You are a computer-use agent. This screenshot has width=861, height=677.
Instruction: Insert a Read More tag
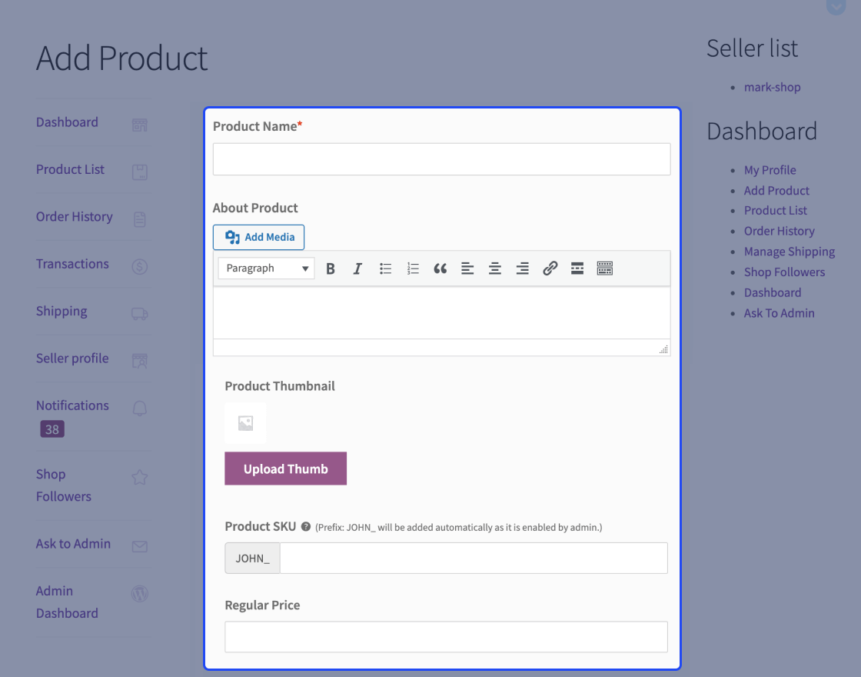click(x=577, y=268)
